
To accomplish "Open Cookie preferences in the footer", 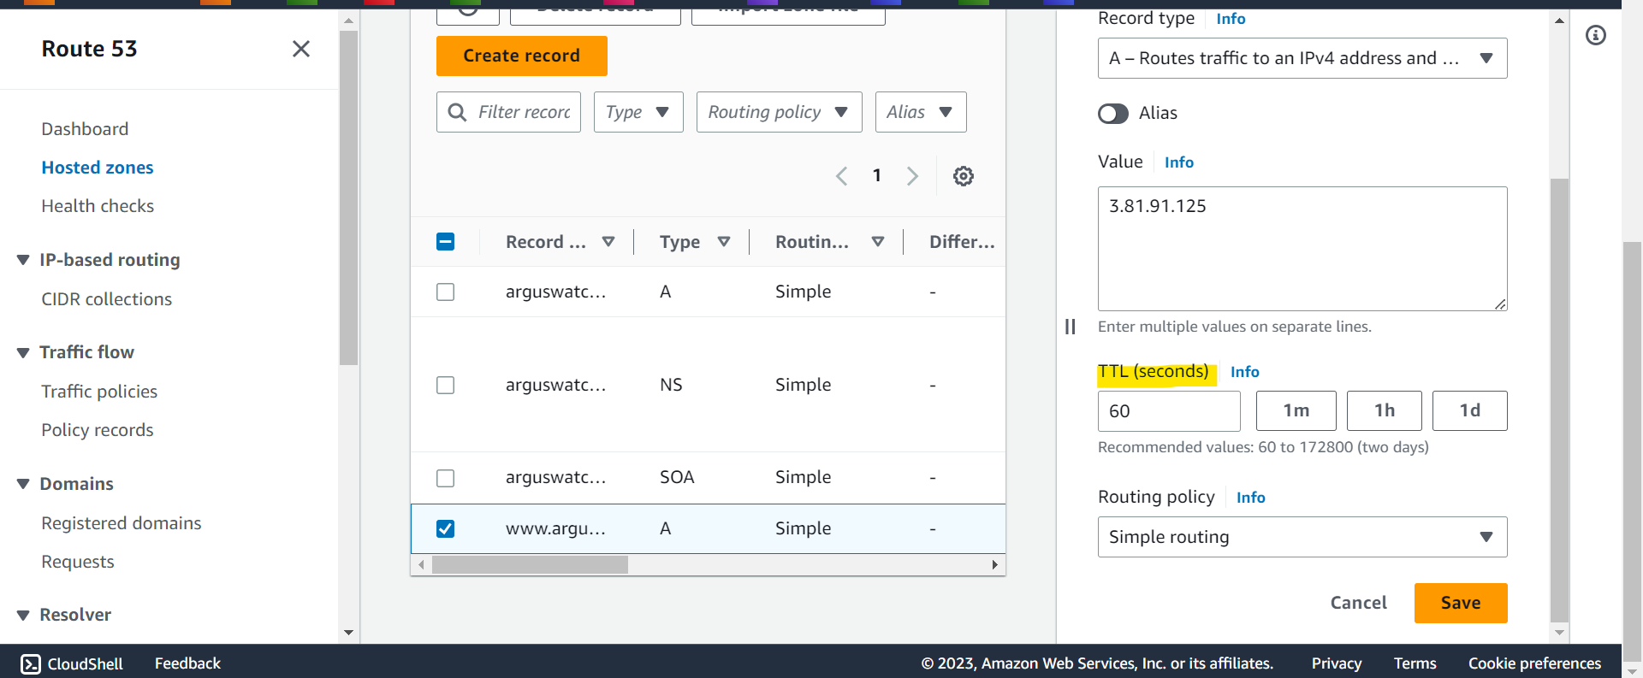I will [x=1534, y=663].
